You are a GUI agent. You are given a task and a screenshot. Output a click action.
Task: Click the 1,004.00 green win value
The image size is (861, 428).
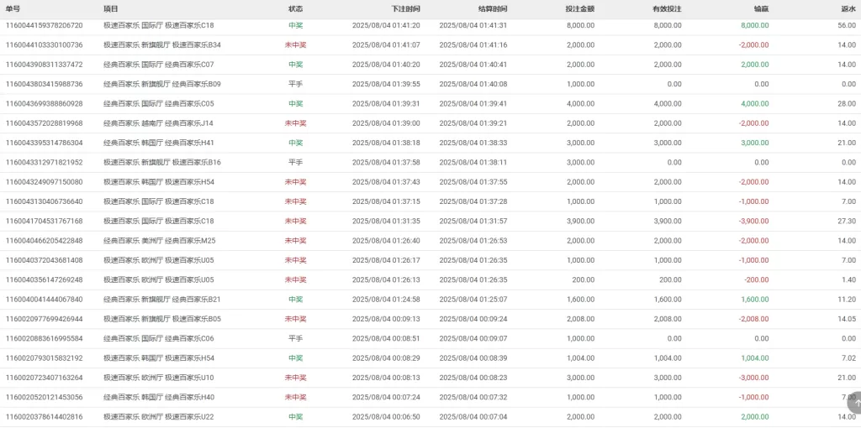point(754,358)
